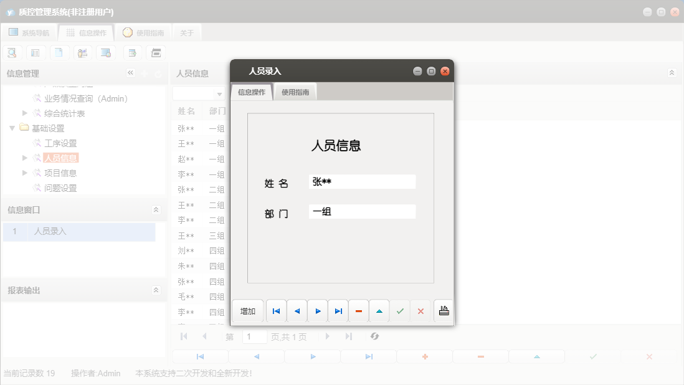Click the window-with-plus toolbar icon
Image resolution: width=684 pixels, height=385 pixels.
(132, 52)
